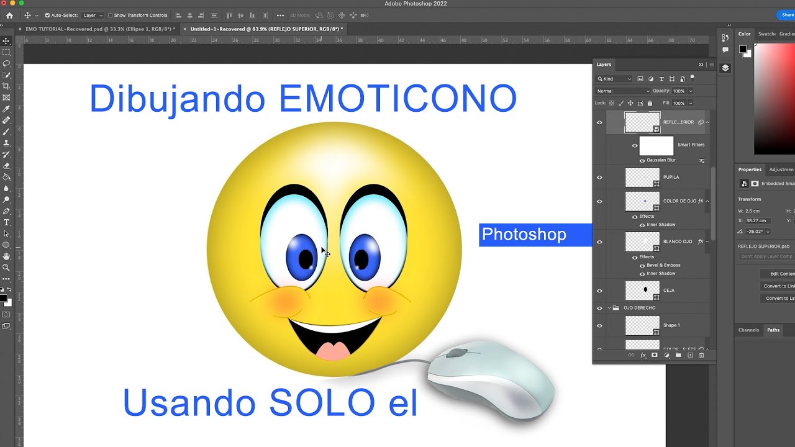Select the Shape 1 layer thumbnail
The image size is (795, 447).
(x=642, y=325)
